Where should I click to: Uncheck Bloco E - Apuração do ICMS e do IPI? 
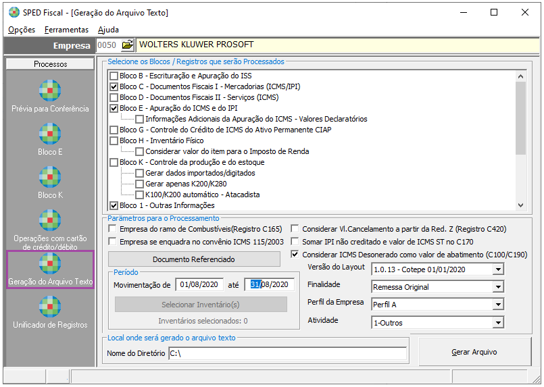[x=114, y=108]
